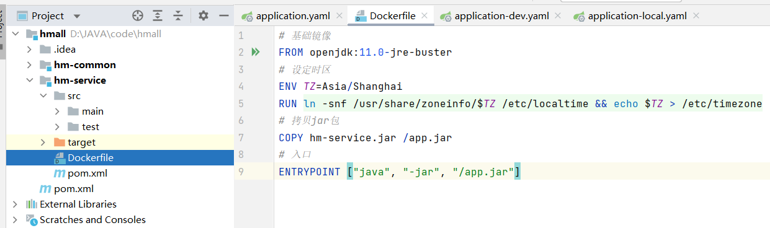Click ENV keyword on line 4

288,87
